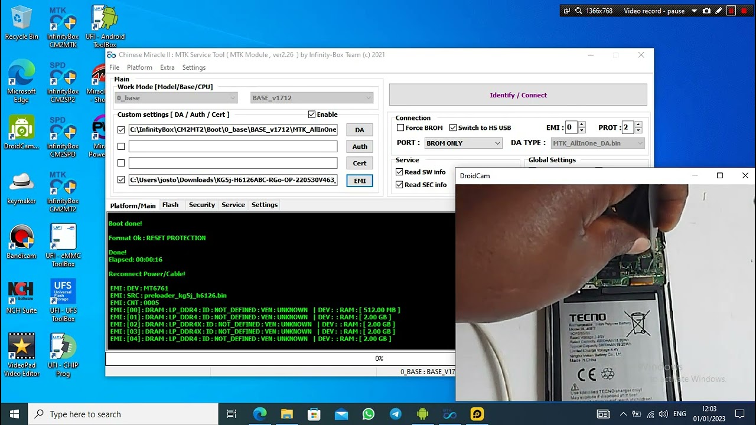
Task: Toggle Read SEC info checkbox
Action: [x=399, y=185]
